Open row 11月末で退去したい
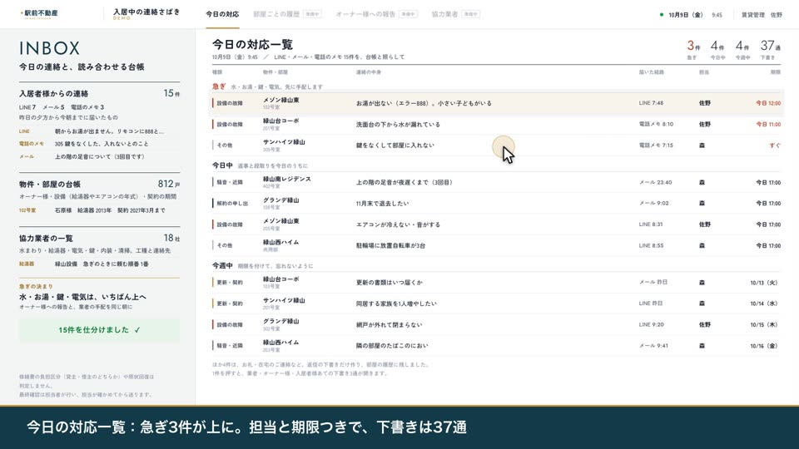 click(x=496, y=203)
